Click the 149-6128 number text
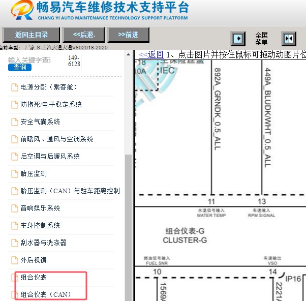The width and height of the screenshot is (306, 301). click(74, 61)
